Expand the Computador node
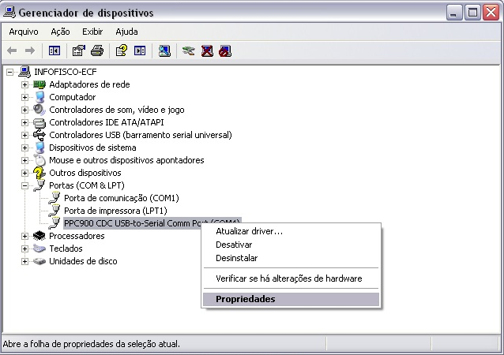 pyautogui.click(x=24, y=97)
